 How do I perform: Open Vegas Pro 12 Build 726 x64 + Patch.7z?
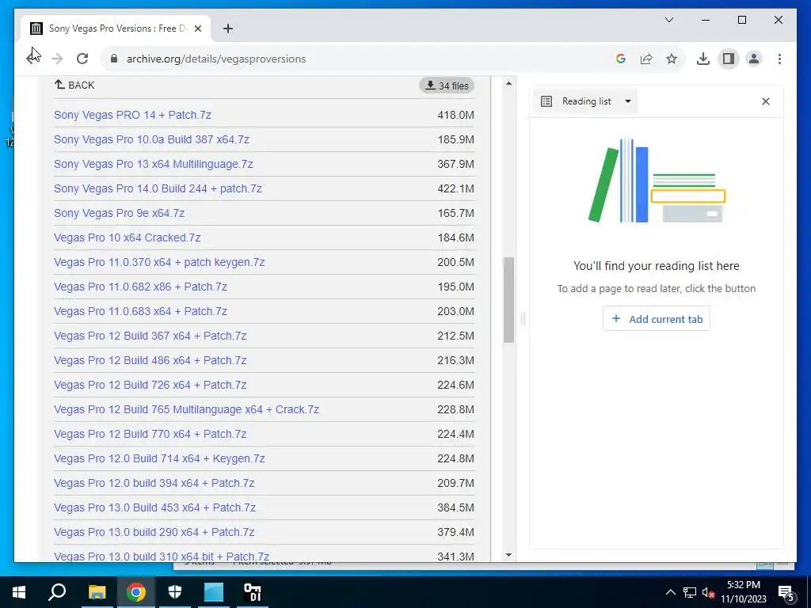click(150, 386)
